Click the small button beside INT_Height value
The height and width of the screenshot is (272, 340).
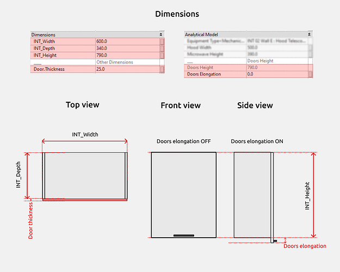(x=162, y=55)
